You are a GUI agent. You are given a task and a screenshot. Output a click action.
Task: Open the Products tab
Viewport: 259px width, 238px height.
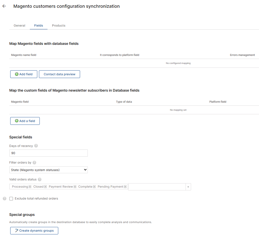[x=59, y=25]
